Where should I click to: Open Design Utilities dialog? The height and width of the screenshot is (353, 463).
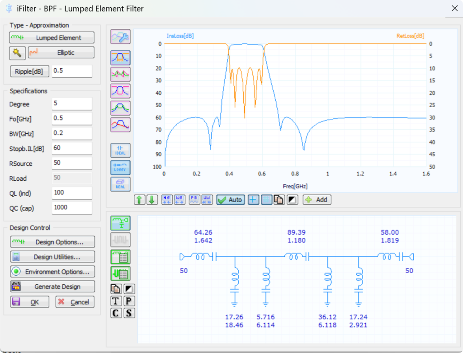click(52, 257)
